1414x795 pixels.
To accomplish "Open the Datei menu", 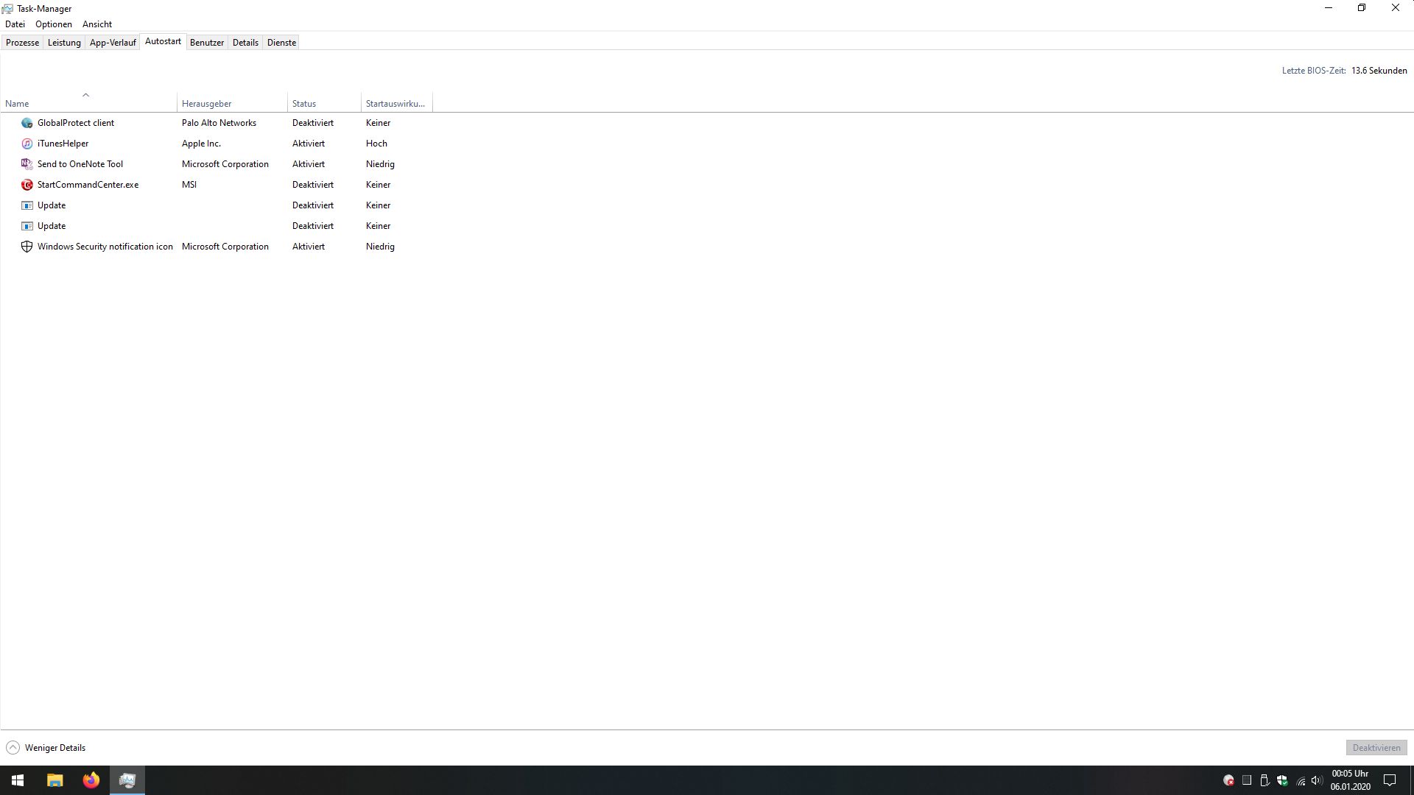I will point(15,24).
